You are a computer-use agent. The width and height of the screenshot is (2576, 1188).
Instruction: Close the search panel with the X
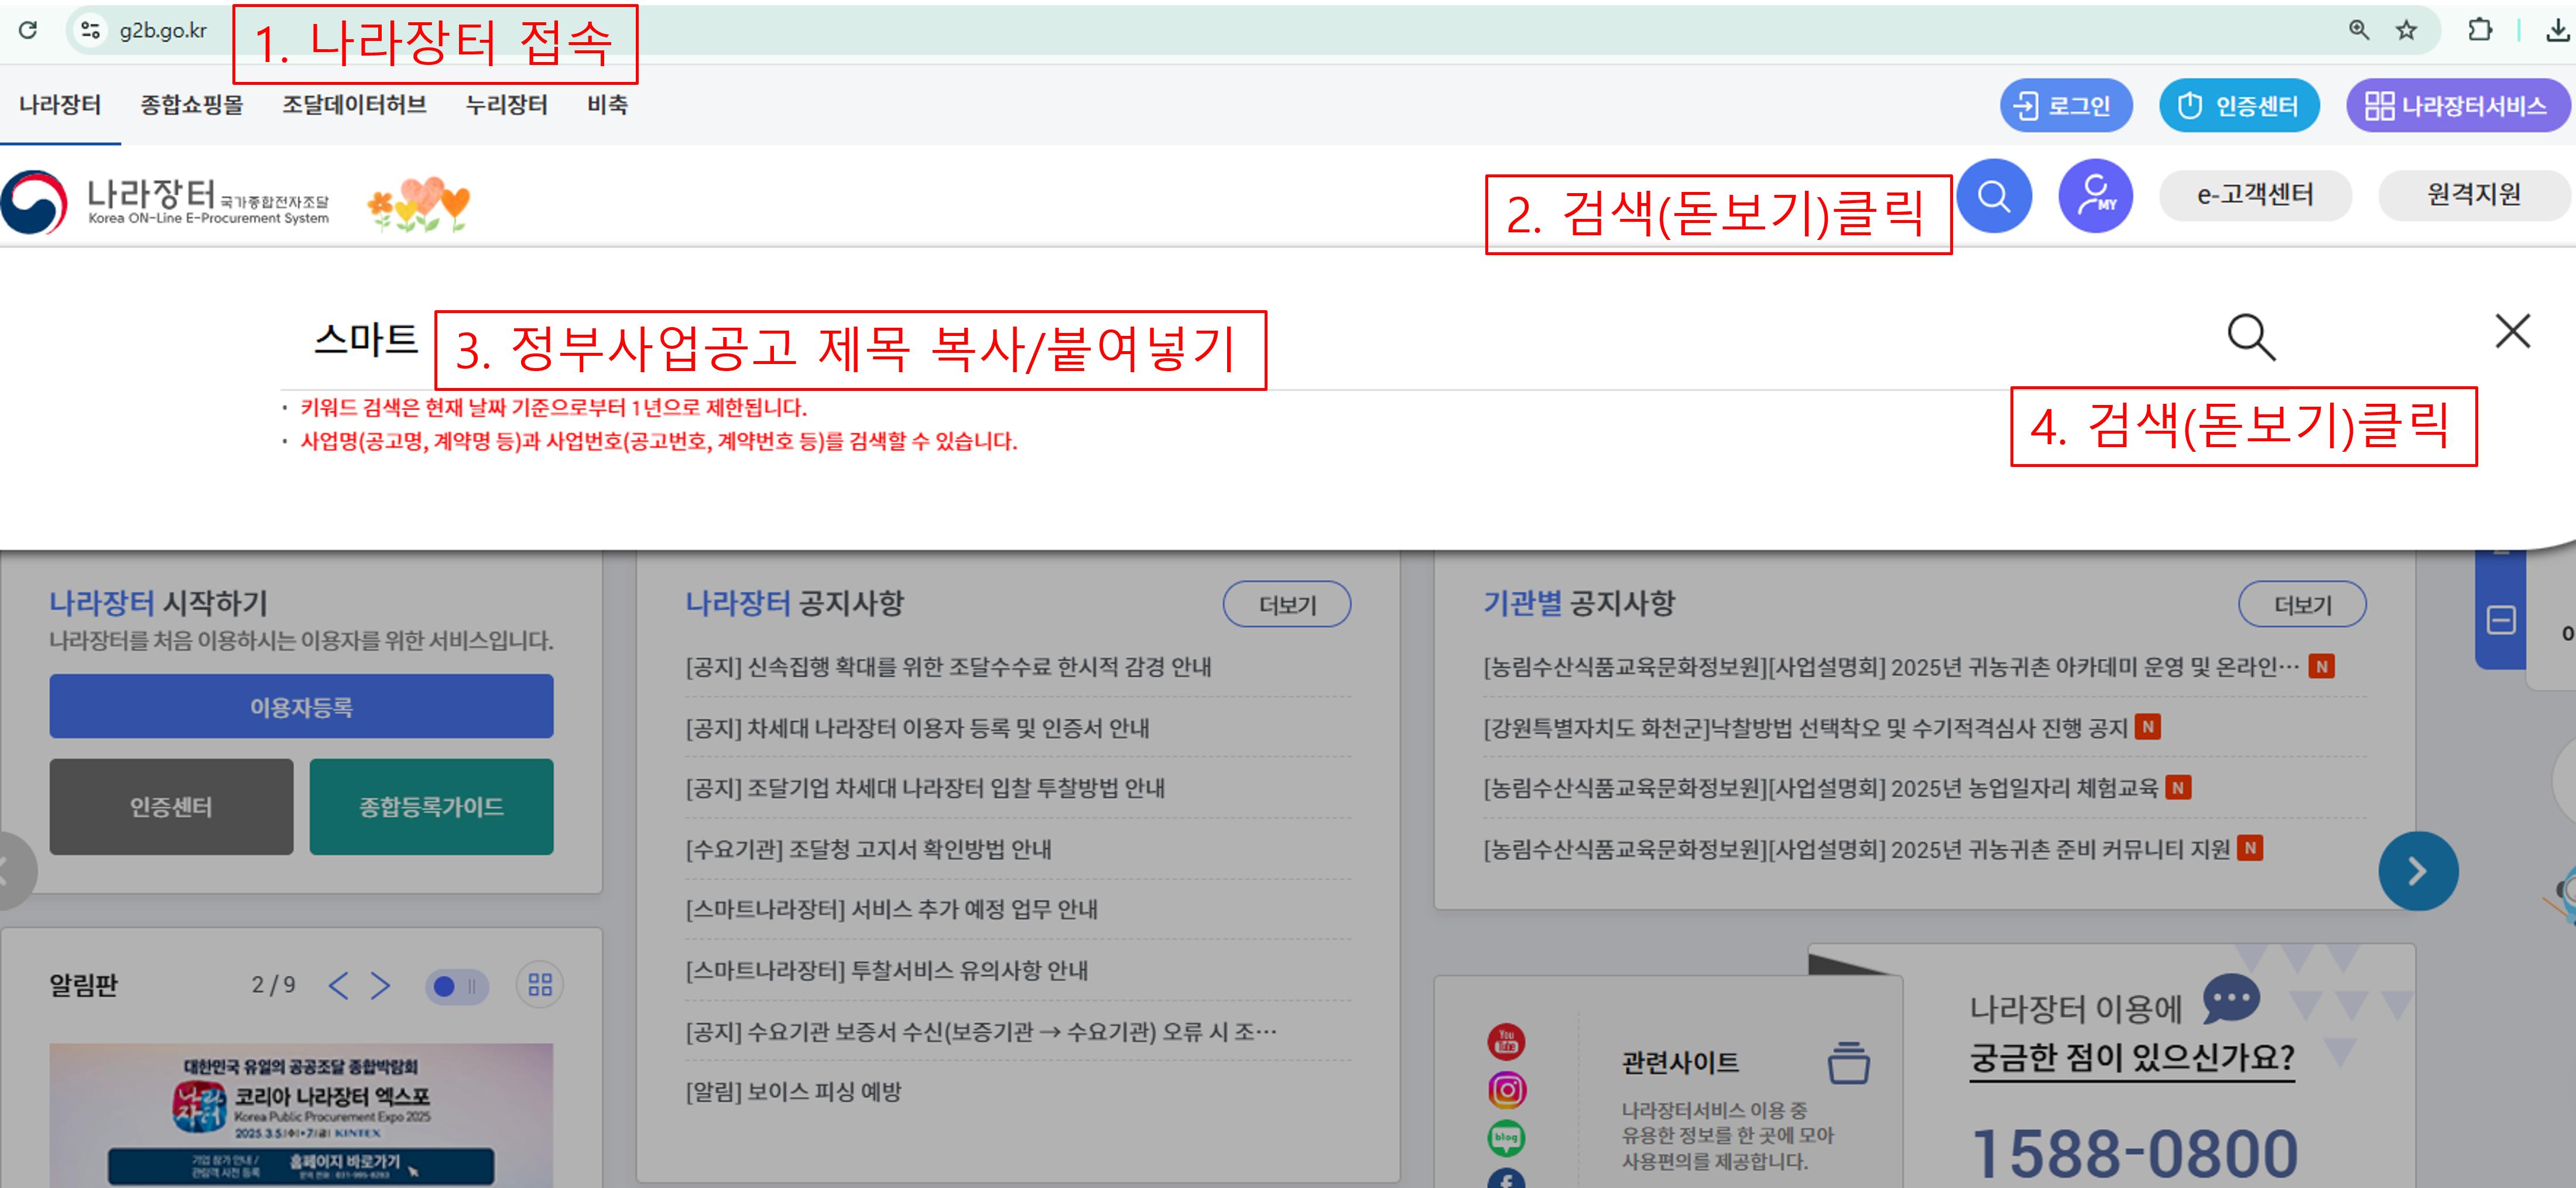point(2512,331)
